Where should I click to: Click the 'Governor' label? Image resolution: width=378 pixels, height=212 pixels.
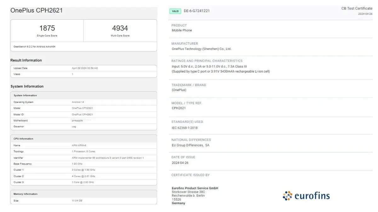pyautogui.click(x=19, y=127)
